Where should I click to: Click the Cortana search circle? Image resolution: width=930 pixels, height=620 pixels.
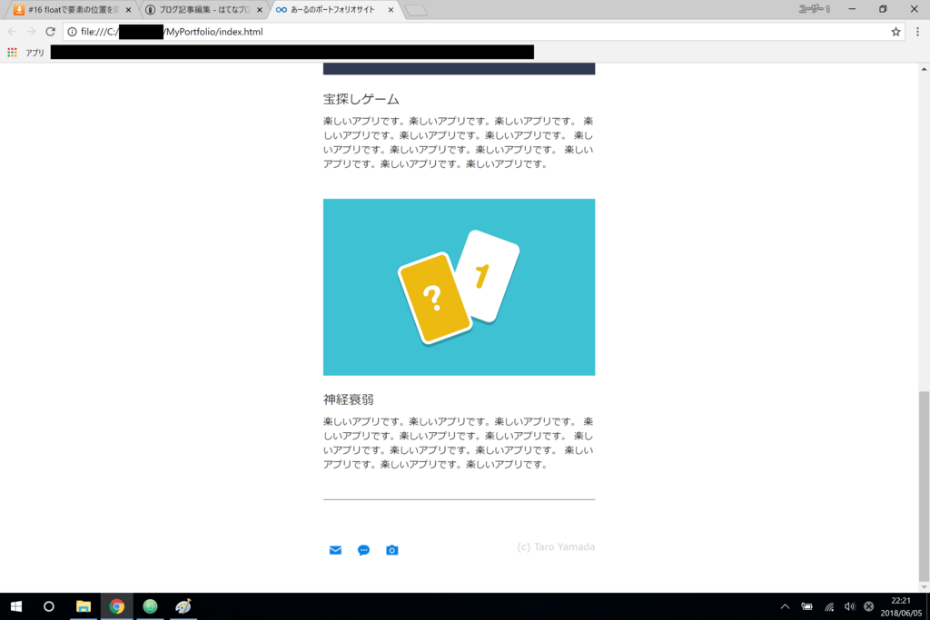point(48,606)
